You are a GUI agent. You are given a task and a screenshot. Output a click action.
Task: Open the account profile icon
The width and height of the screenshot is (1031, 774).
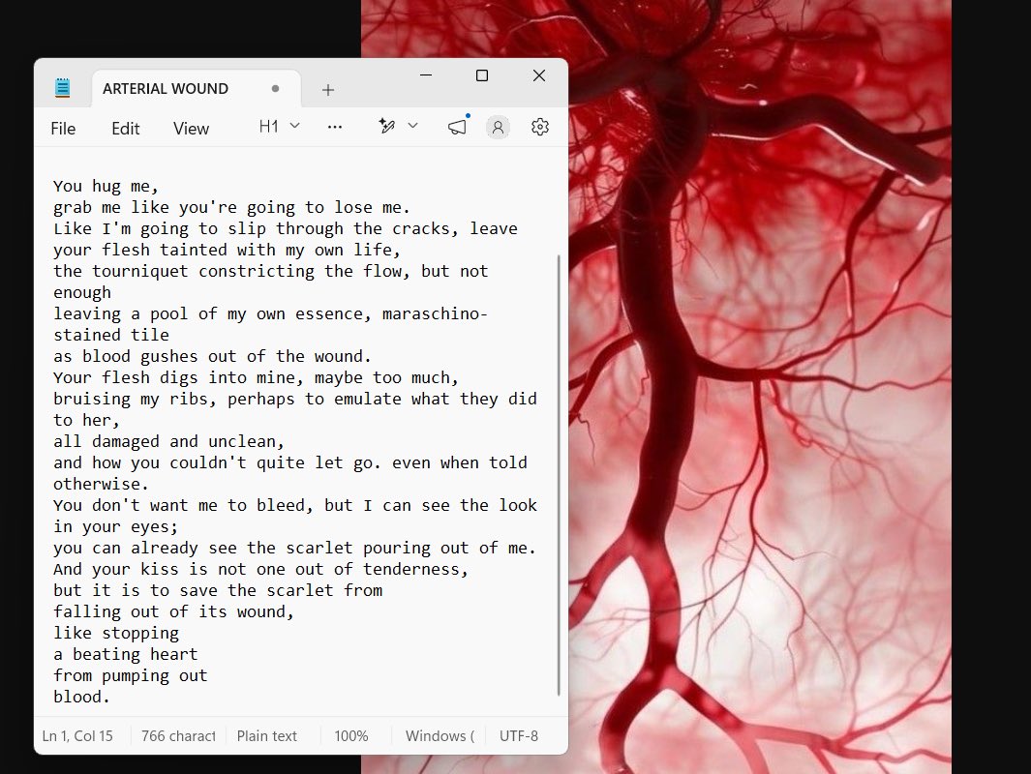pyautogui.click(x=498, y=127)
